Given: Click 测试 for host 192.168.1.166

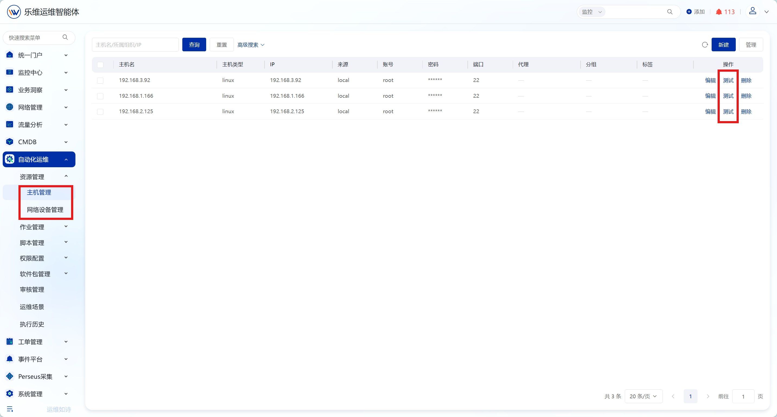Looking at the screenshot, I should [728, 96].
